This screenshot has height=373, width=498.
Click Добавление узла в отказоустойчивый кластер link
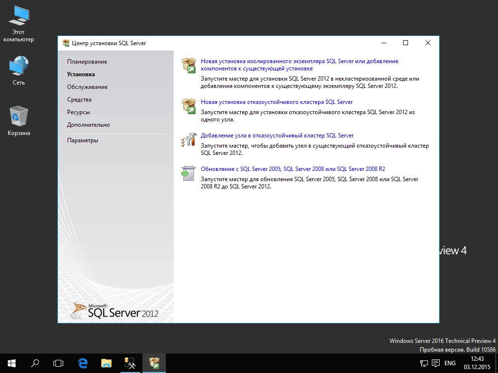click(x=277, y=136)
